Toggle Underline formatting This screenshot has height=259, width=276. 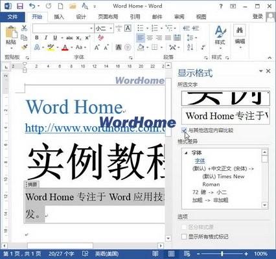click(x=55, y=38)
